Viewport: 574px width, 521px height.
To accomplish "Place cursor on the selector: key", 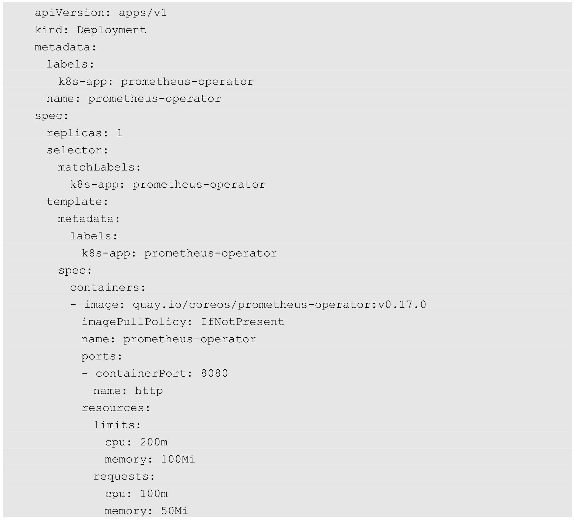I will (x=77, y=150).
